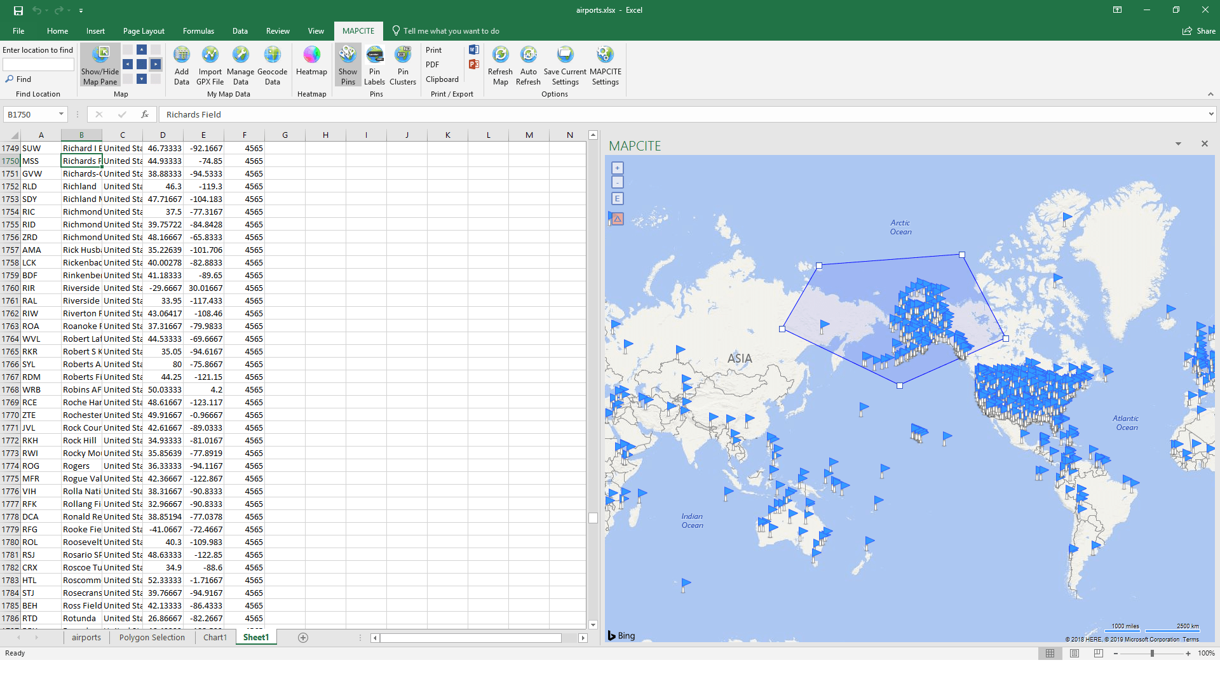Click Save Current Settings
The image size is (1220, 686).
(565, 65)
